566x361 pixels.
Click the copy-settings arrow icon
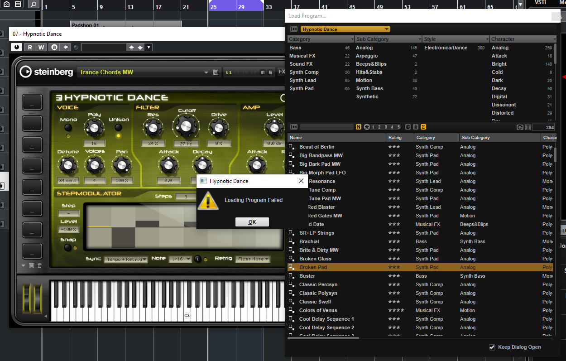pos(66,47)
